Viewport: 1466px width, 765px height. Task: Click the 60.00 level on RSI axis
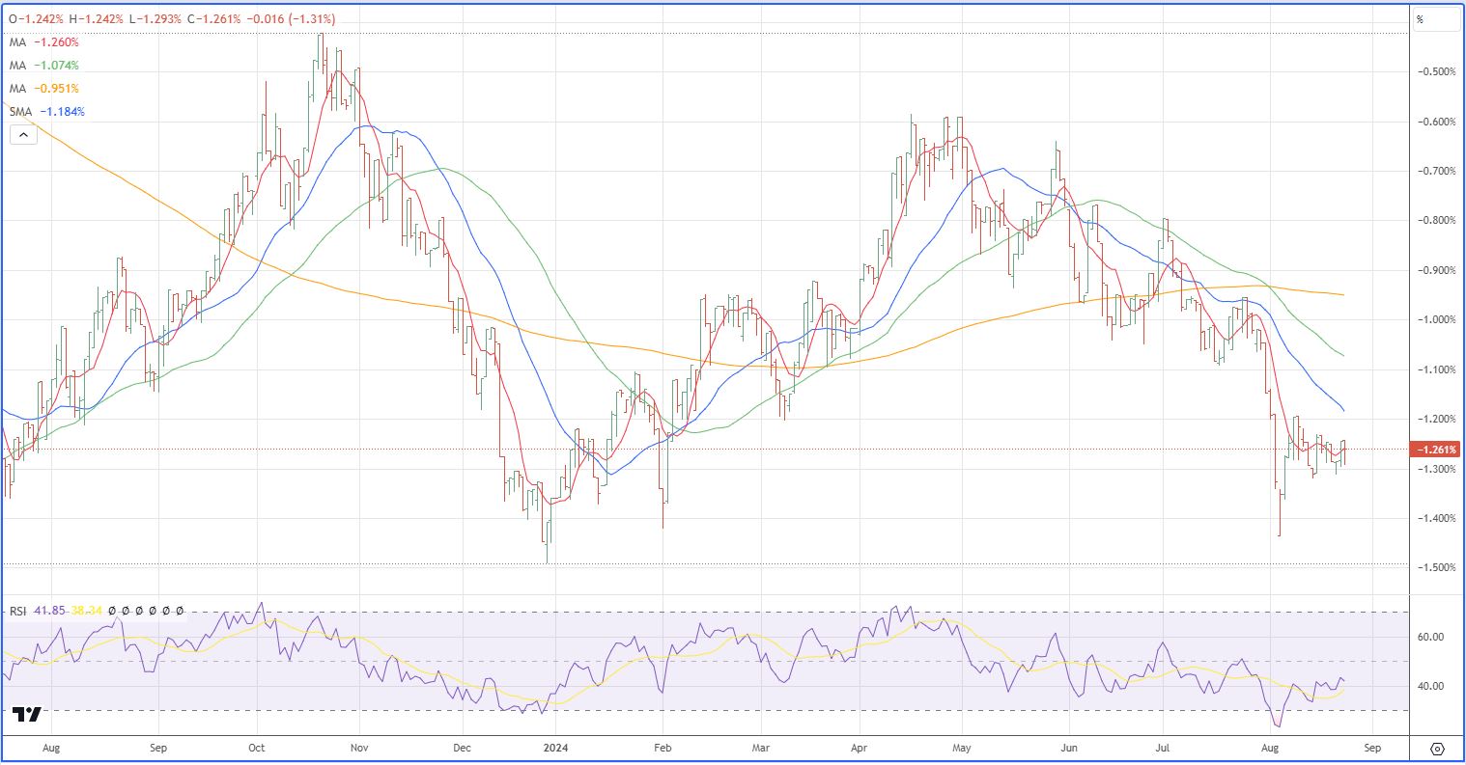point(1431,637)
